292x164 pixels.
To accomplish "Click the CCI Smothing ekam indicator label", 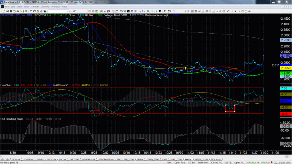I will coord(11,119).
